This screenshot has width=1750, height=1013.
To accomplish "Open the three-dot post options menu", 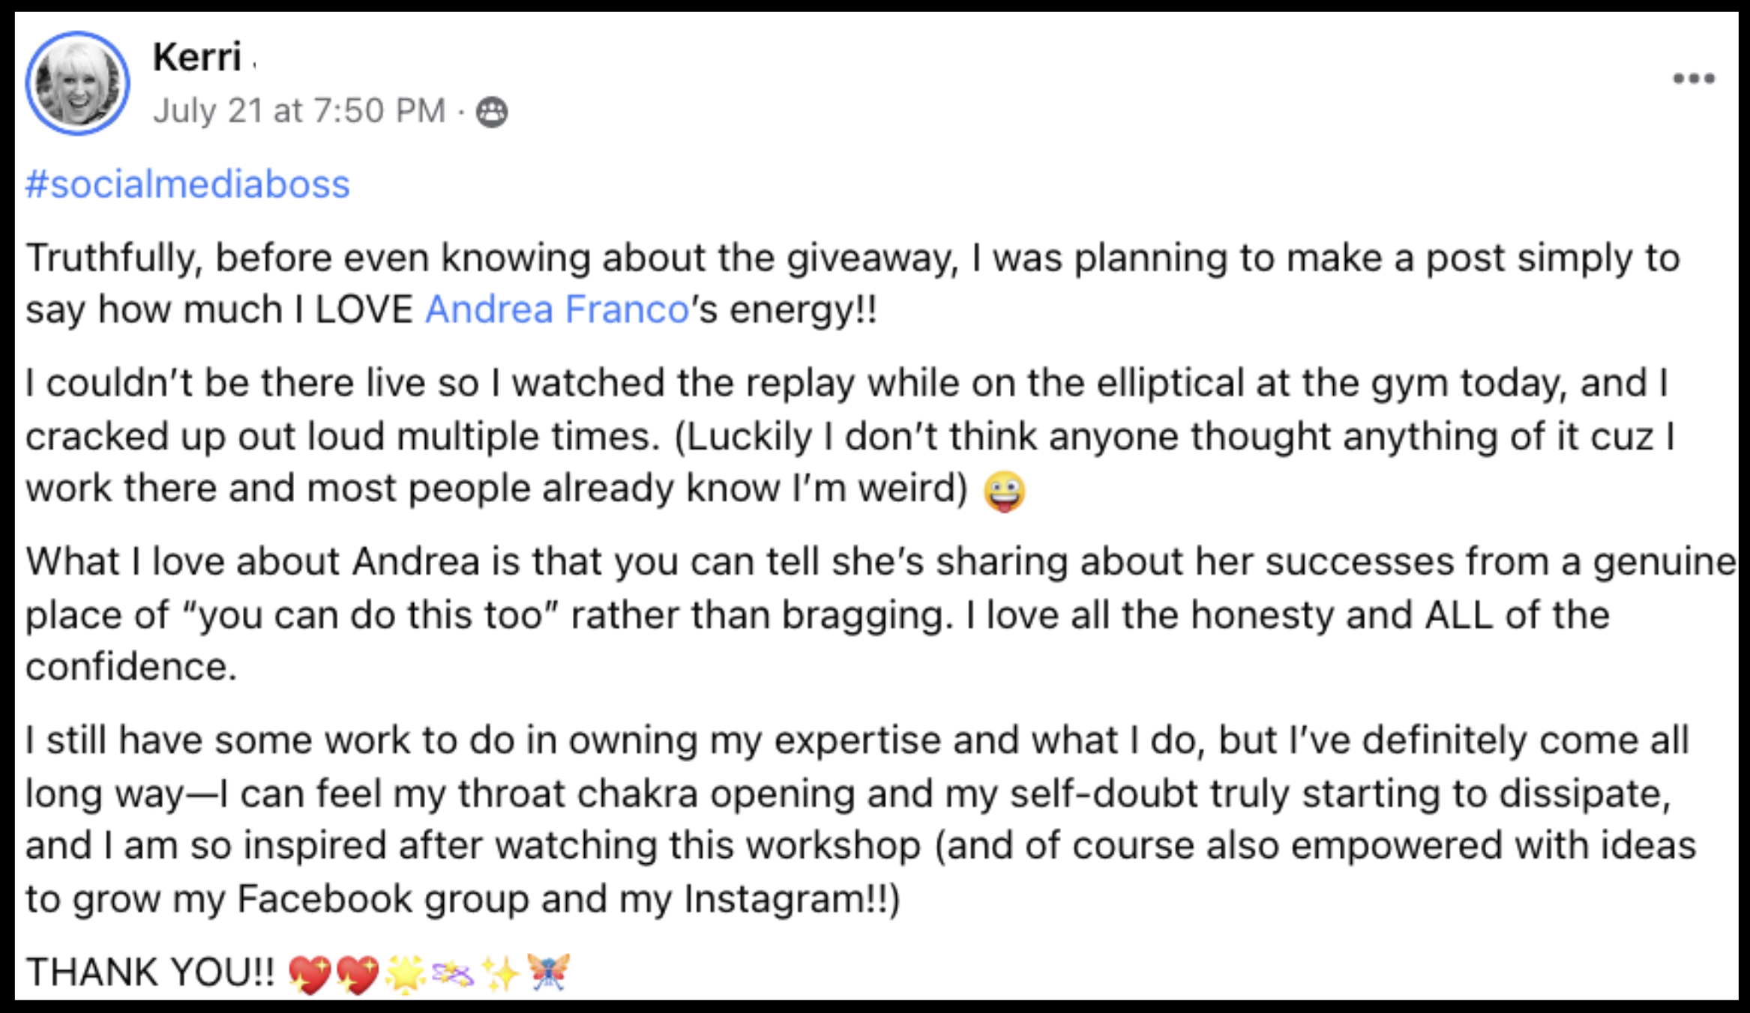I will click(x=1694, y=79).
